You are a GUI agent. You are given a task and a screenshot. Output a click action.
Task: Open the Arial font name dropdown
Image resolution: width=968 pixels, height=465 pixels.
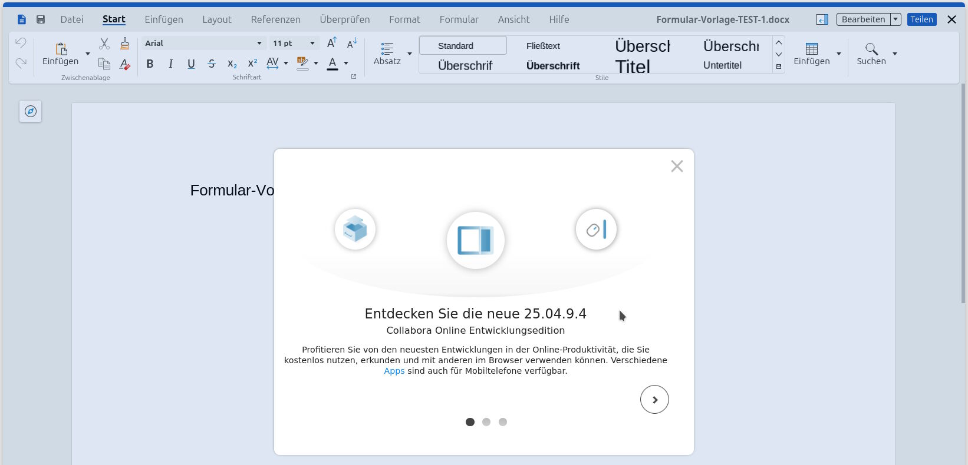pos(259,43)
